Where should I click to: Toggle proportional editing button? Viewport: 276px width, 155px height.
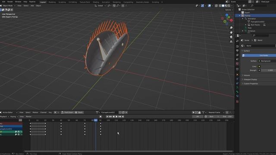click(123, 6)
